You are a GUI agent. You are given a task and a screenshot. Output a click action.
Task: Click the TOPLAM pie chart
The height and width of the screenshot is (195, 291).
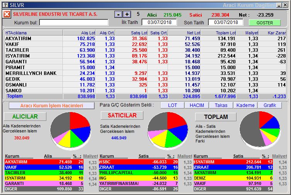pyautogui.click(x=260, y=130)
